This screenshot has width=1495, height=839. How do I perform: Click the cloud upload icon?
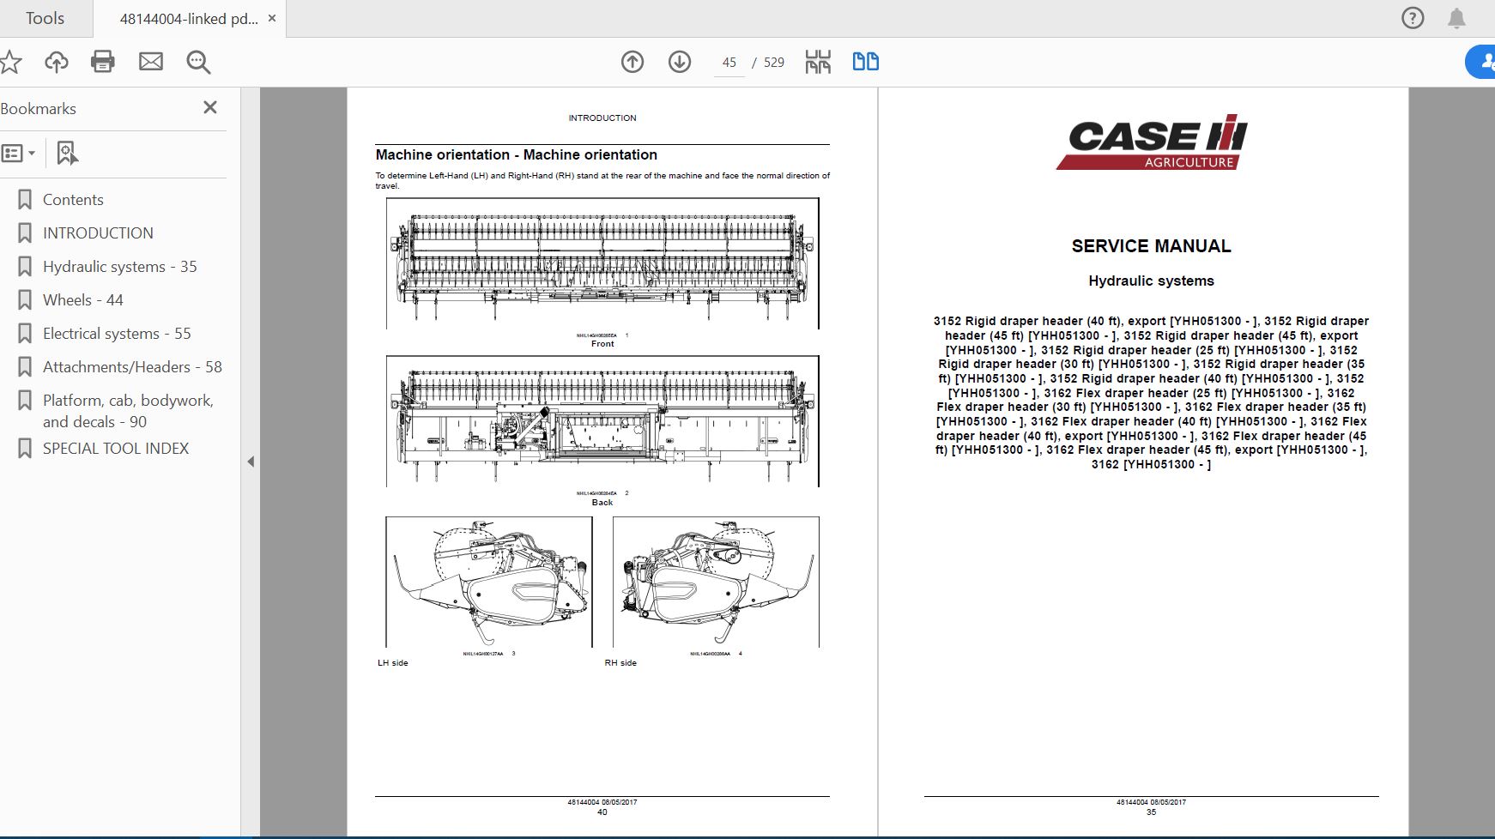coord(57,62)
